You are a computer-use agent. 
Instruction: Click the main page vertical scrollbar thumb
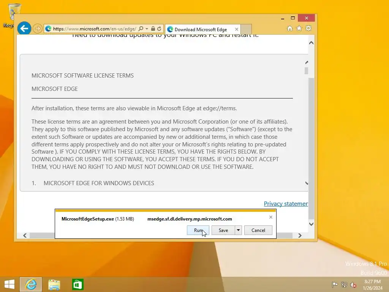click(312, 148)
